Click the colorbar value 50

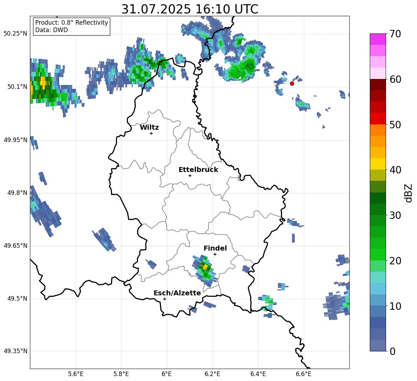point(395,125)
